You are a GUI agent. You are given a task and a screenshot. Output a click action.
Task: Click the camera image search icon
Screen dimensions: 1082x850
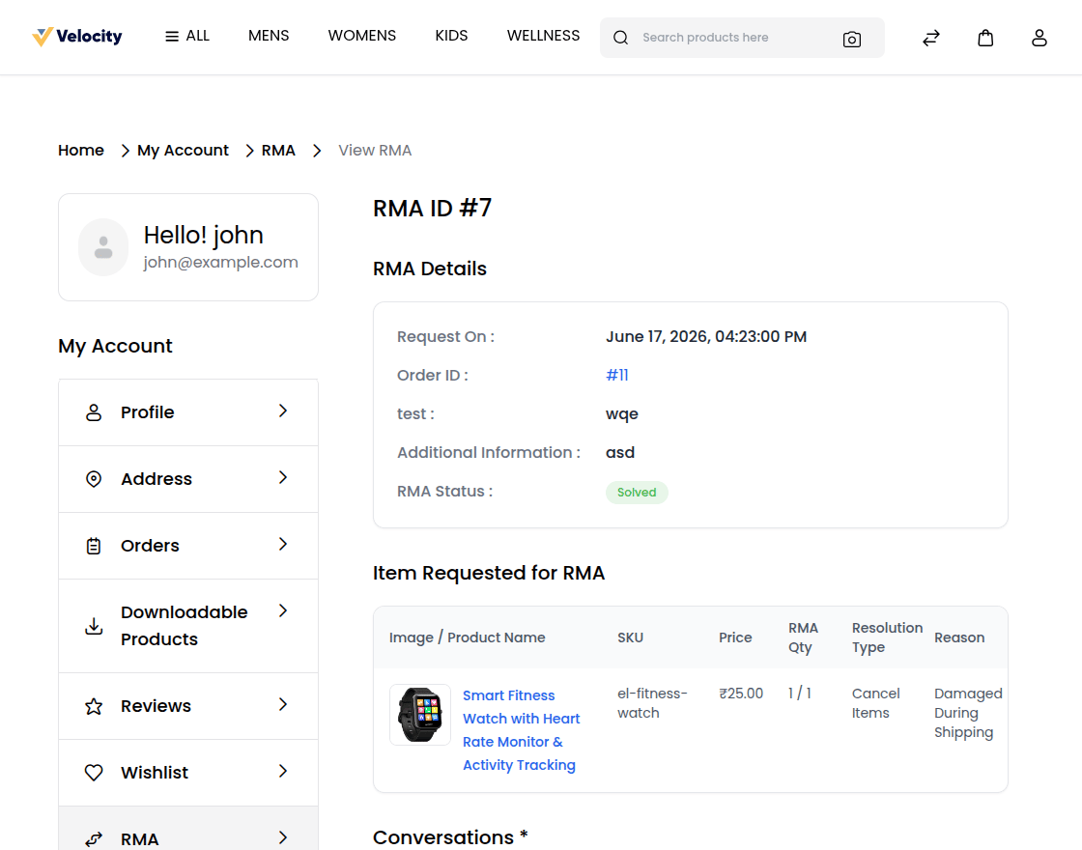pos(851,40)
